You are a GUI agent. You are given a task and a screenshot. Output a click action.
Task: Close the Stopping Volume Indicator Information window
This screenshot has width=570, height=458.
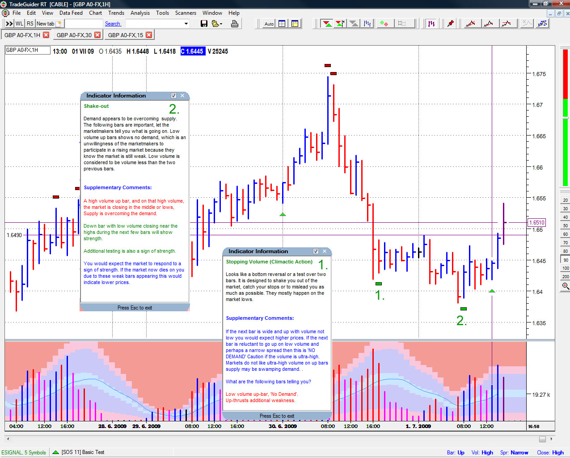tap(325, 251)
